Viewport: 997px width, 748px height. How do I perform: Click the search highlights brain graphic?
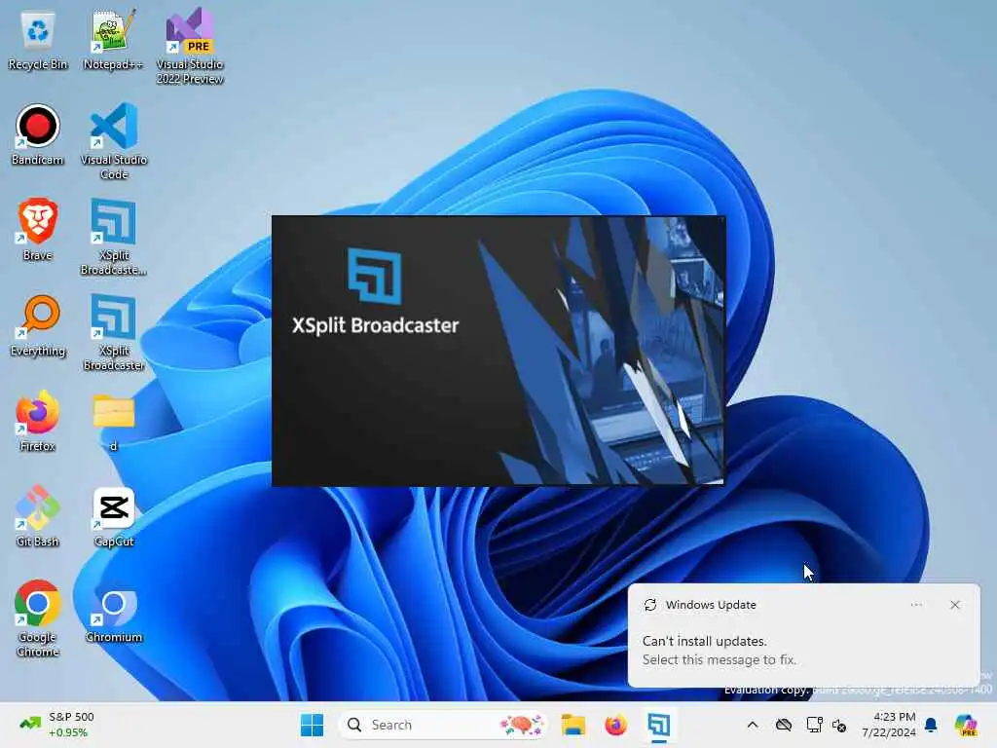[x=522, y=725]
